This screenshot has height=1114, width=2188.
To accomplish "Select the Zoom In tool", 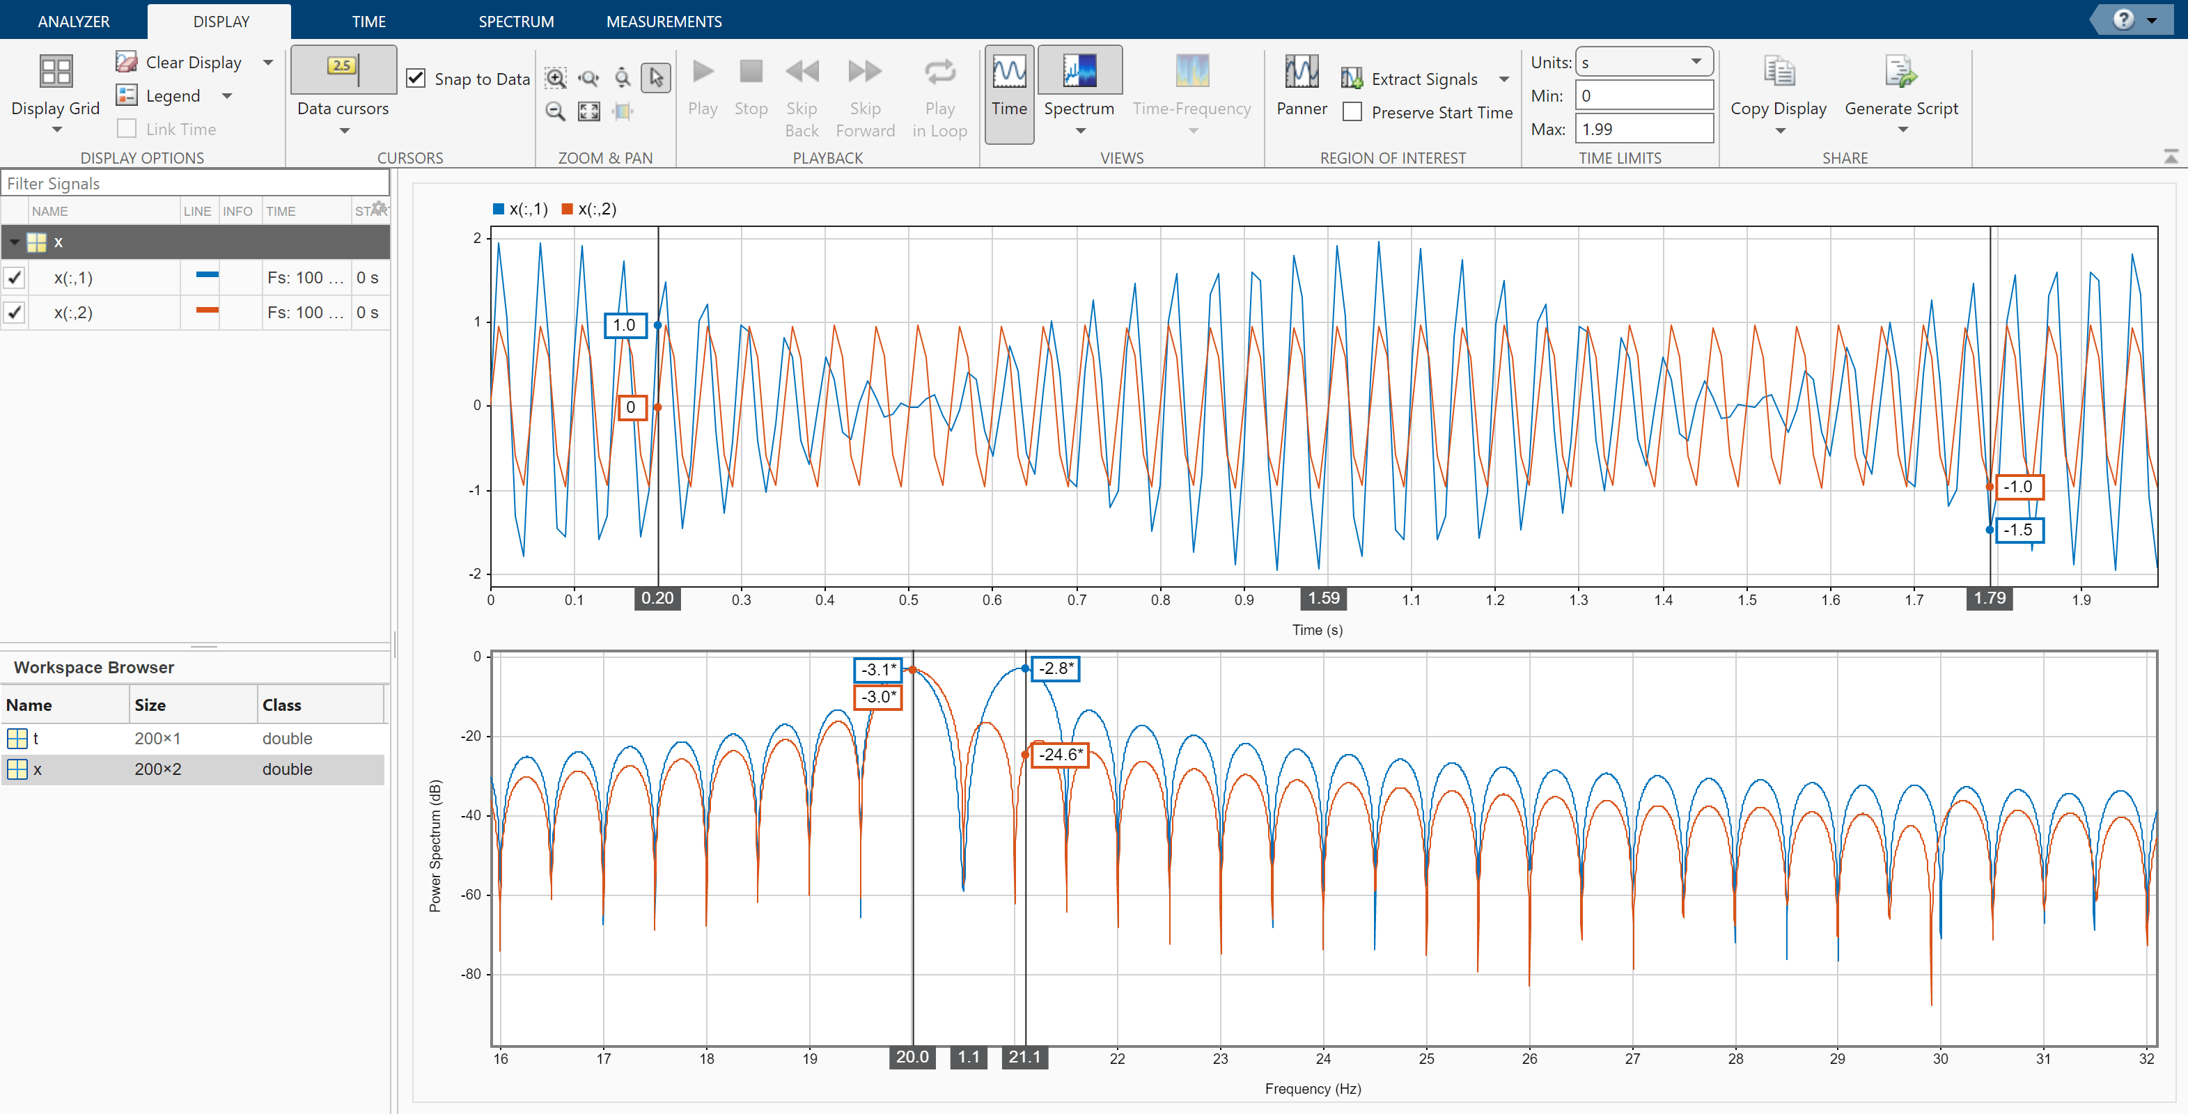I will [x=556, y=78].
